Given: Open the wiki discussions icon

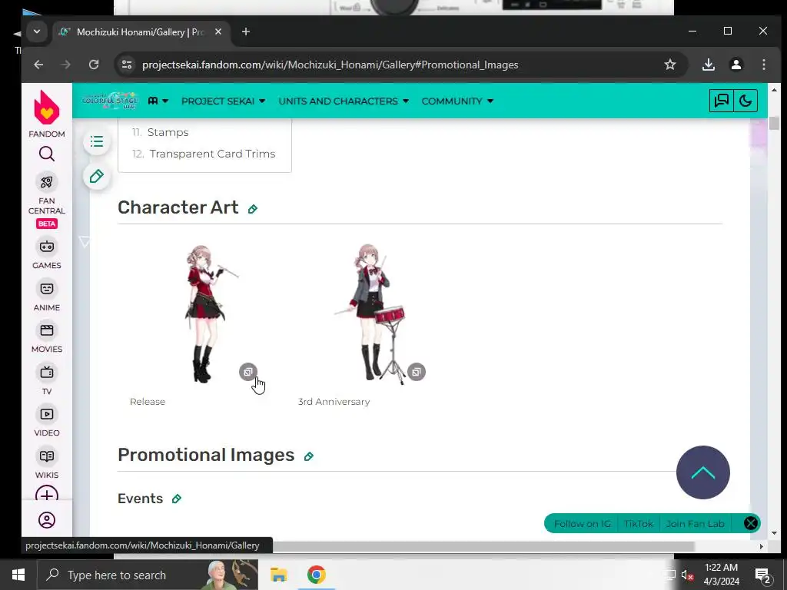Looking at the screenshot, I should coord(722,101).
